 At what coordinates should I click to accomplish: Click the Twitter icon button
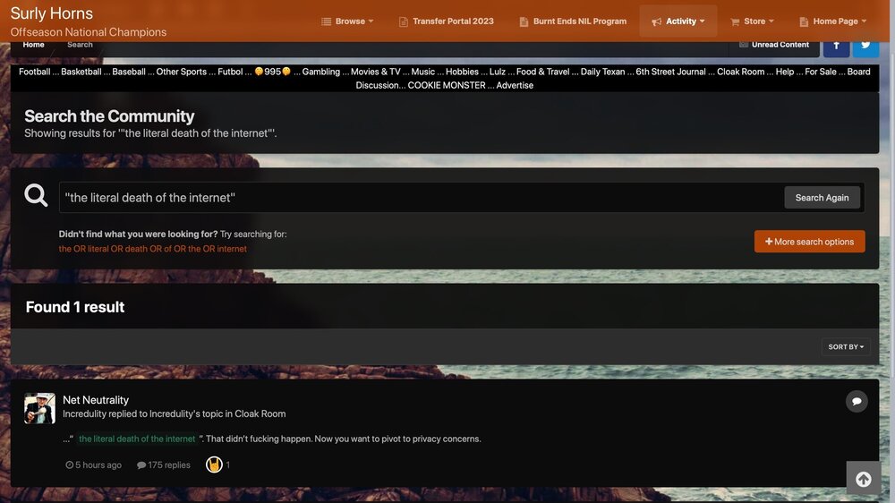865,44
